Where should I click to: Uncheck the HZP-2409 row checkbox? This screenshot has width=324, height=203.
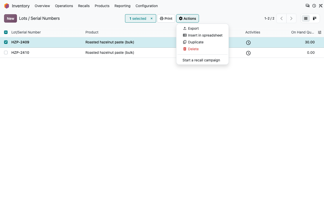[6, 42]
